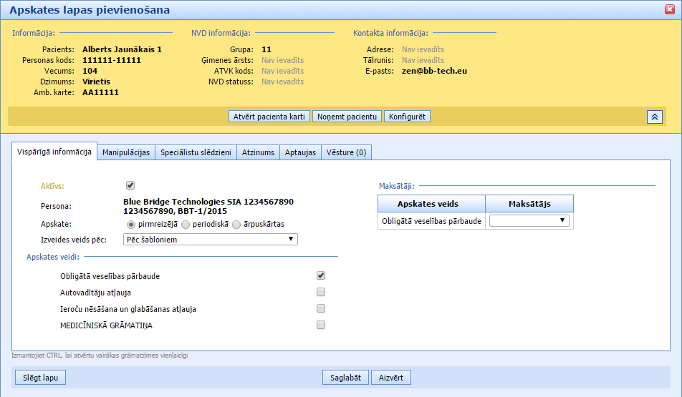Viewport: 682px width, 397px height.
Task: Go to the Atzinums tab
Action: 259,152
